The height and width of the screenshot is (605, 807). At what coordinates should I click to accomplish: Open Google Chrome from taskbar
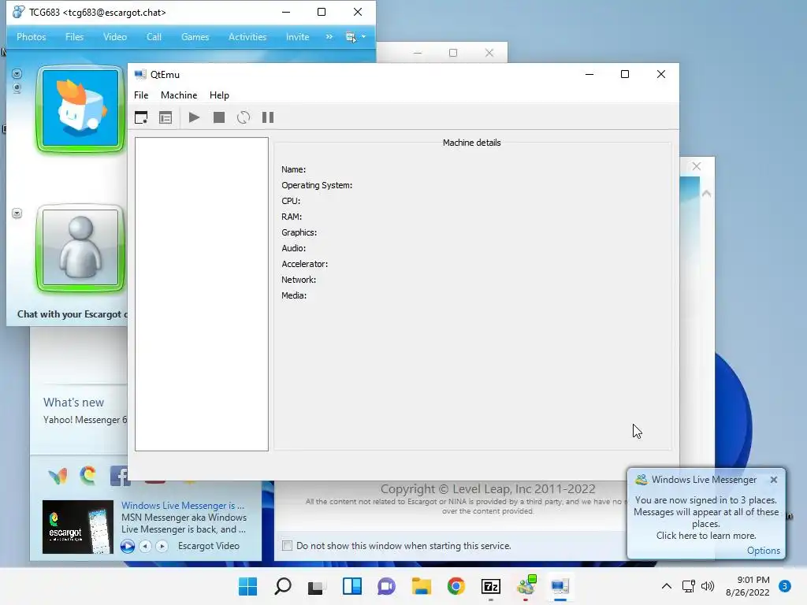[x=456, y=586]
